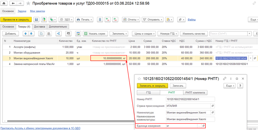The width and height of the screenshot is (258, 130).
Task: Switch to the Товары (4) tab
Action: [24, 27]
